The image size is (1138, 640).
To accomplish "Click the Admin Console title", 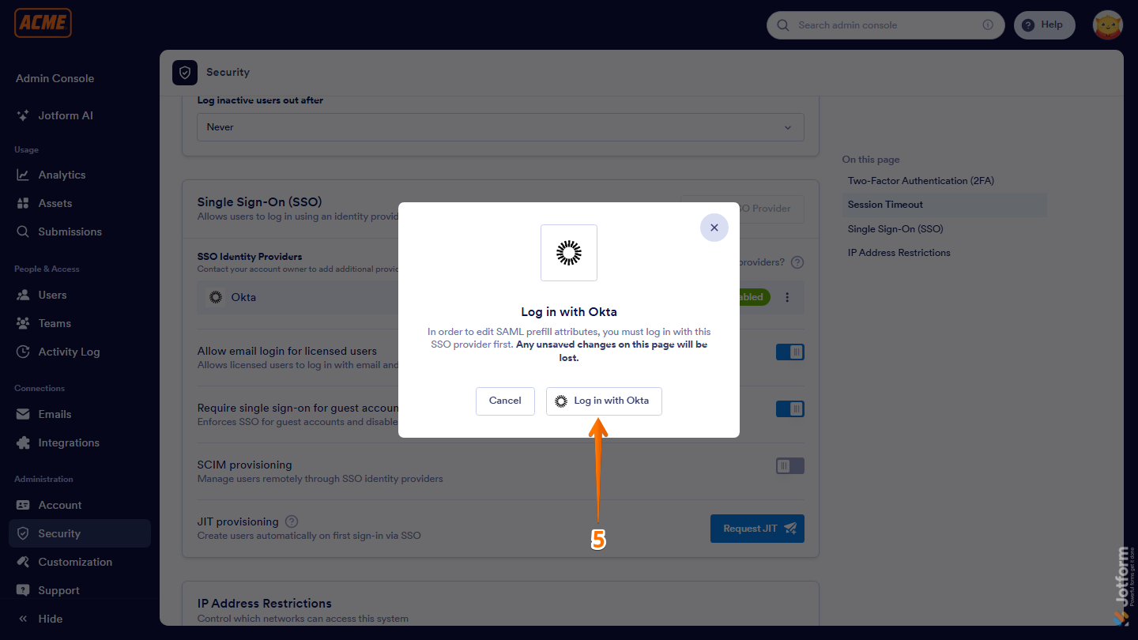I will [x=55, y=78].
